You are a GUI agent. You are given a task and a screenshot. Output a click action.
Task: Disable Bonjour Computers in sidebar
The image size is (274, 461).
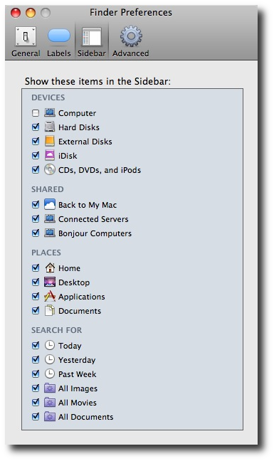point(36,233)
